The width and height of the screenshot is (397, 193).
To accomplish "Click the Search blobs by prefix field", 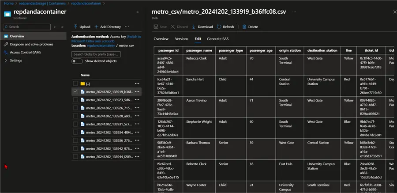I will [x=96, y=54].
